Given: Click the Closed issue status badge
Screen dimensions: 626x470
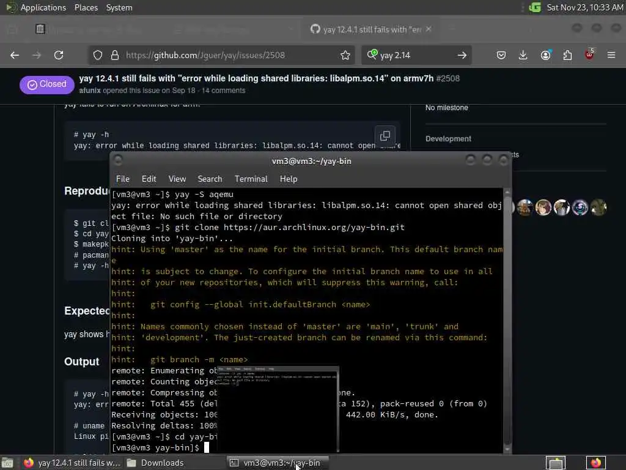Looking at the screenshot, I should (x=46, y=84).
